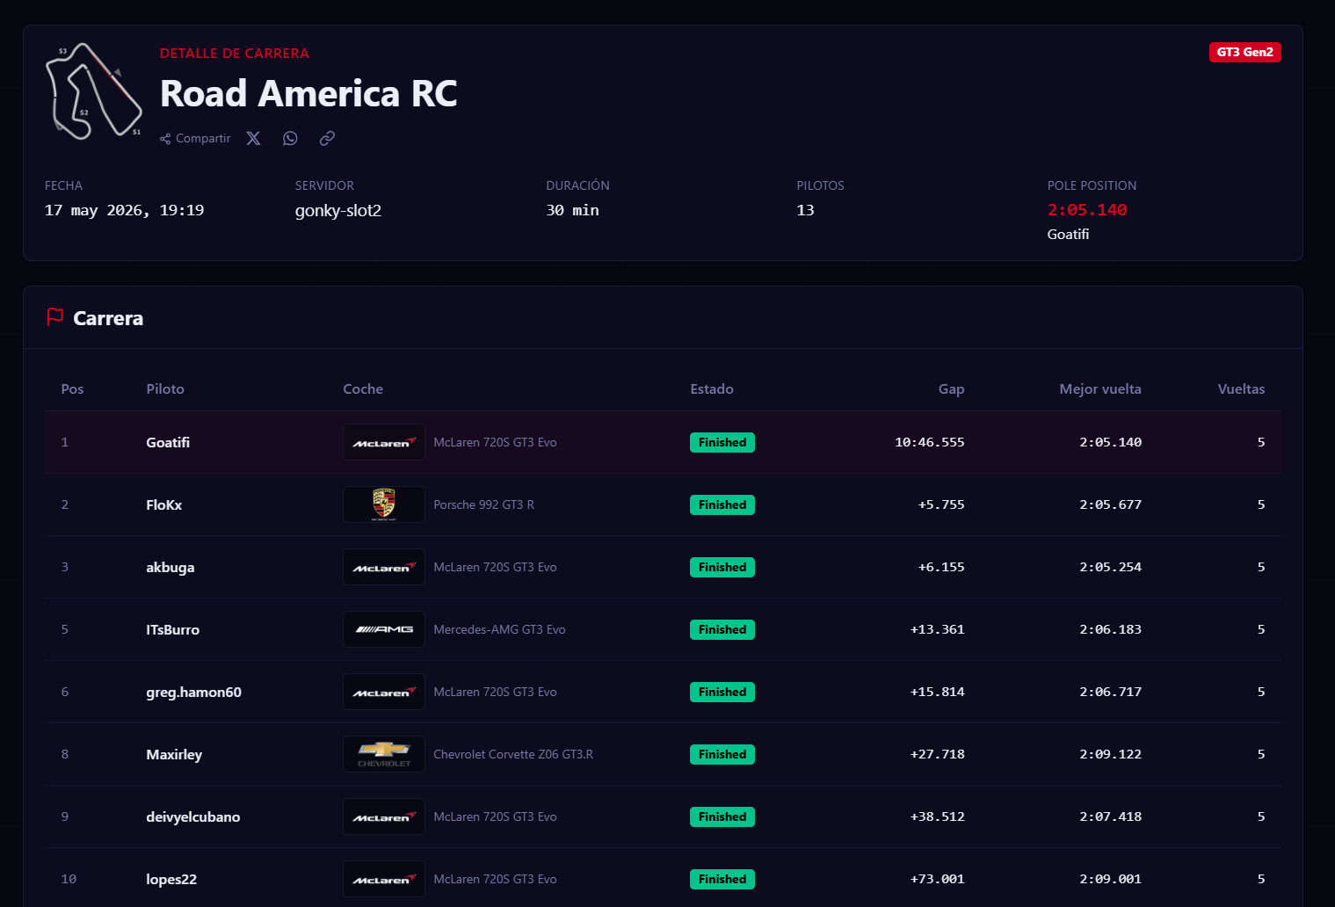Select driver FloKx in the results
Screen dimensions: 1335x907
tap(164, 504)
